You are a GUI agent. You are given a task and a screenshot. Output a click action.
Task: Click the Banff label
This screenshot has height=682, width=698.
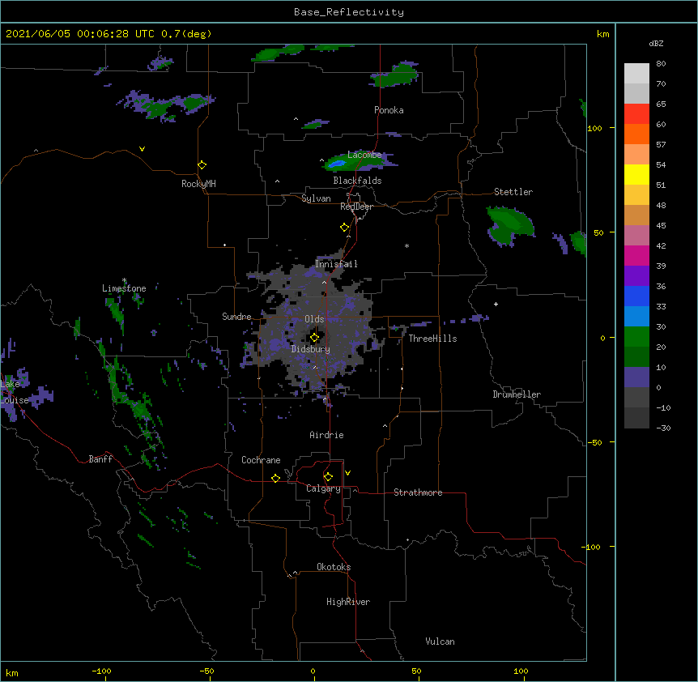pyautogui.click(x=100, y=459)
